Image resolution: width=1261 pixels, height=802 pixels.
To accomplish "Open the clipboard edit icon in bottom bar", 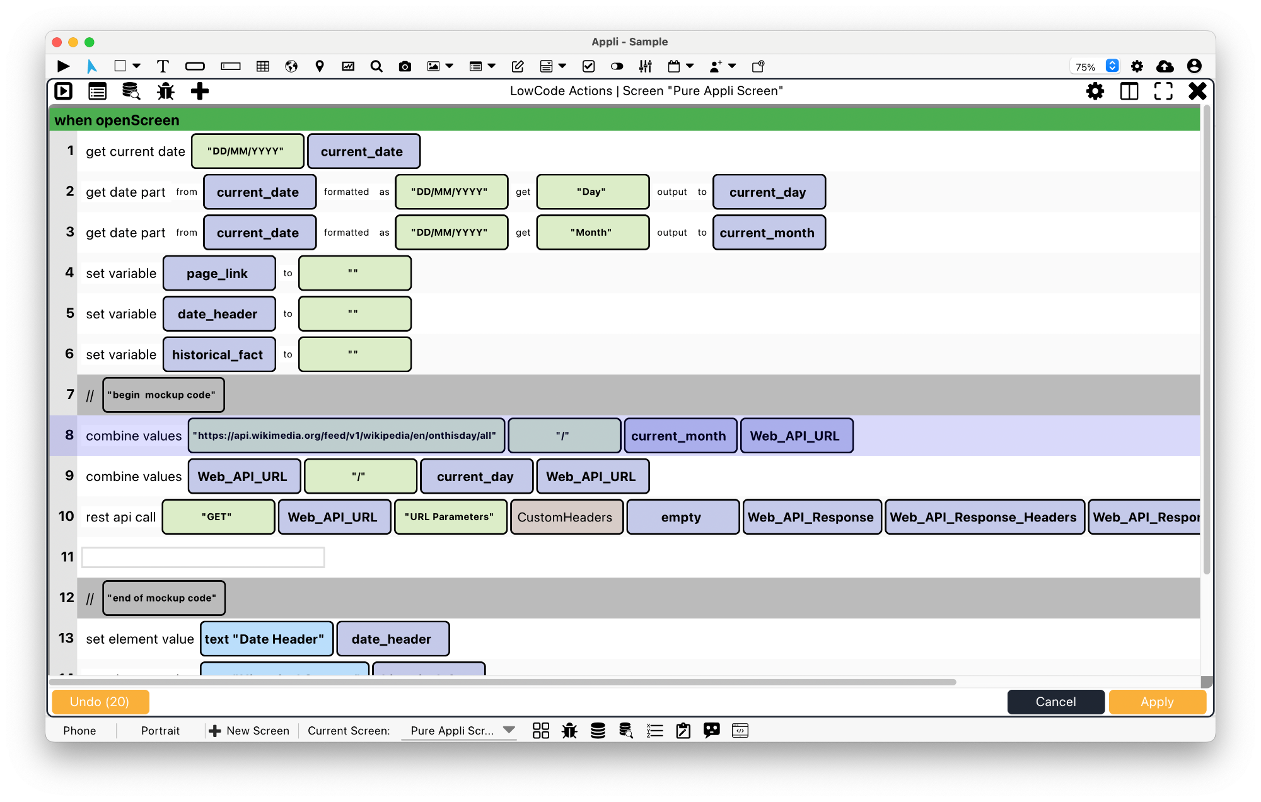I will pyautogui.click(x=683, y=731).
